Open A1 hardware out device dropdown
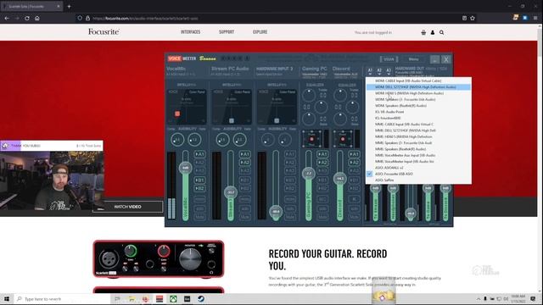 click(x=370, y=71)
